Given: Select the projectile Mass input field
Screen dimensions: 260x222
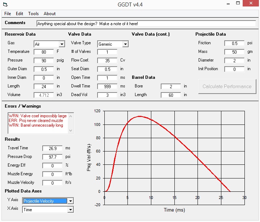Looking at the screenshot, I should coord(234,52).
